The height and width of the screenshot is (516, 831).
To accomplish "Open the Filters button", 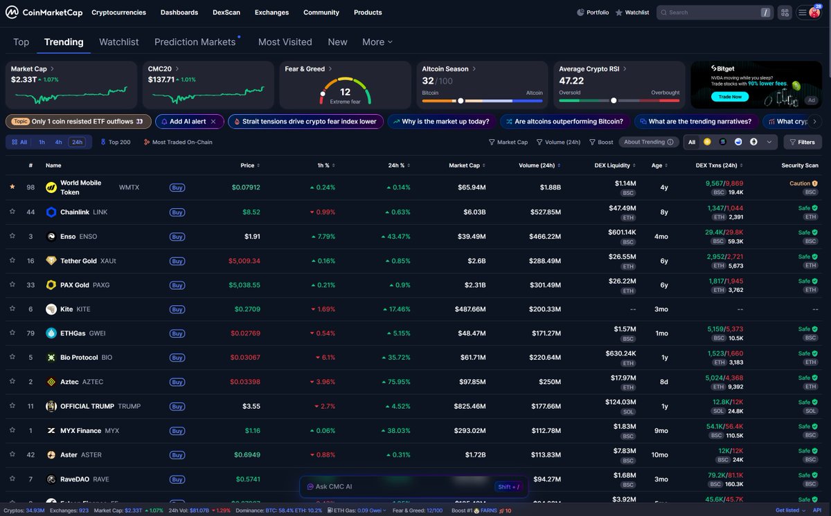I will 802,142.
